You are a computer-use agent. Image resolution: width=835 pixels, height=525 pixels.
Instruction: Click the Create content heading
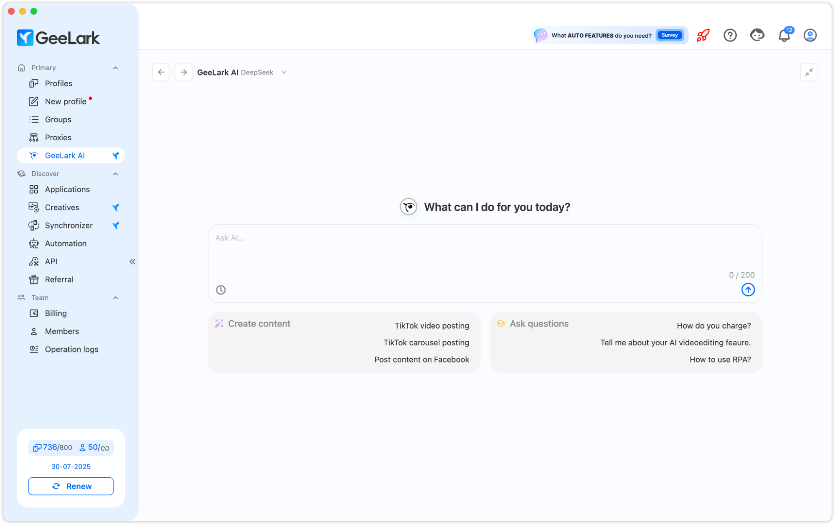coord(259,324)
